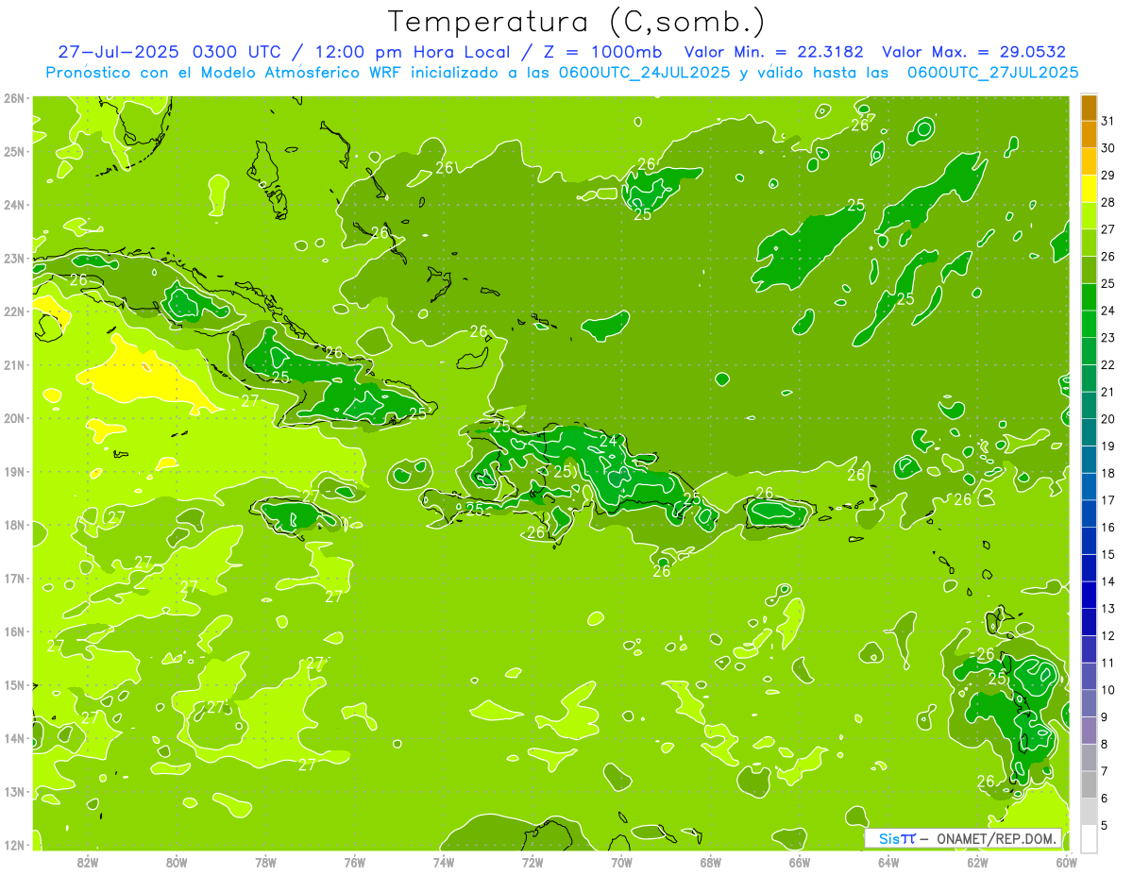Click the 26N latitude label
1133x875 pixels.
coord(14,98)
